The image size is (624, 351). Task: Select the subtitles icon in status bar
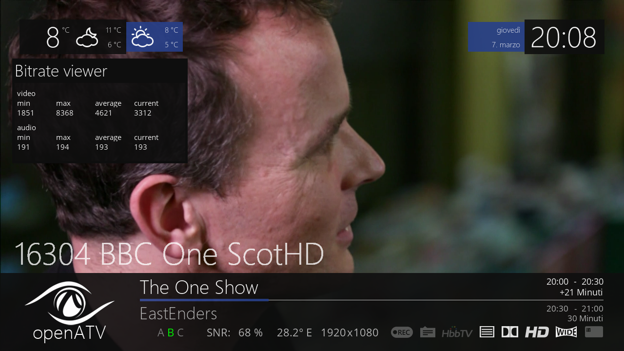428,332
